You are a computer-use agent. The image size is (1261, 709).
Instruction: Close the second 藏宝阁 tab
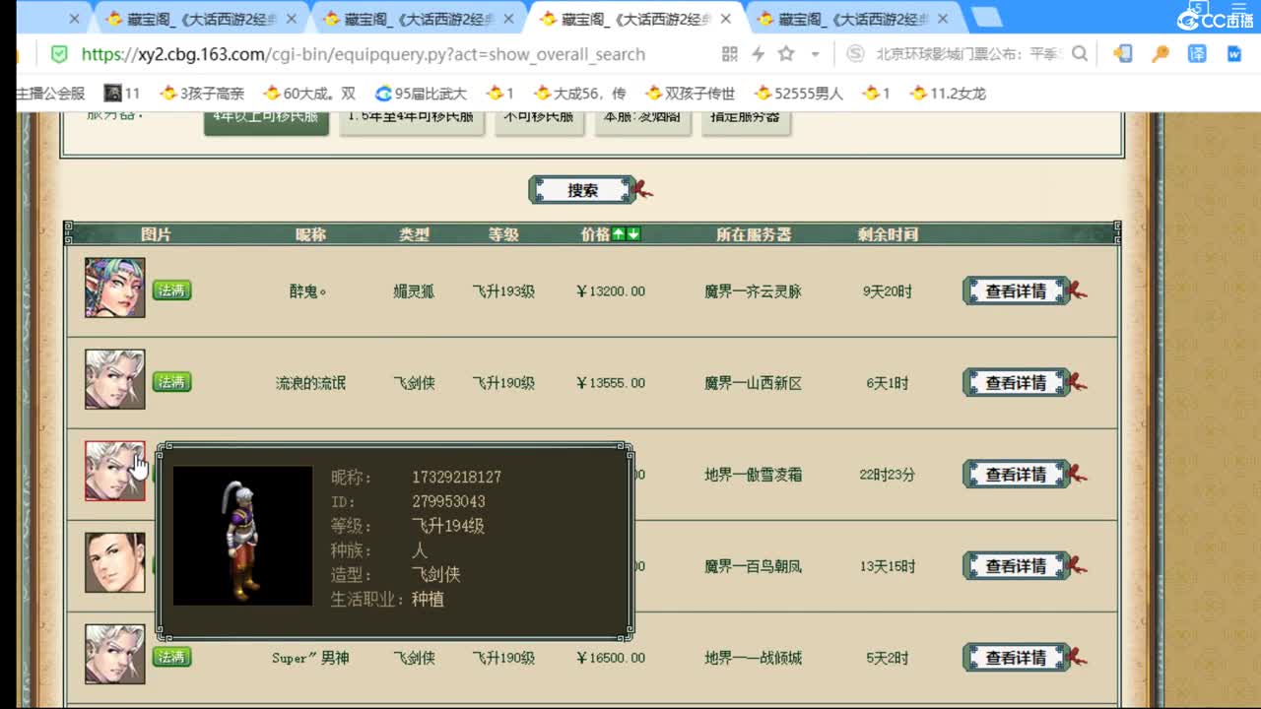coord(292,19)
